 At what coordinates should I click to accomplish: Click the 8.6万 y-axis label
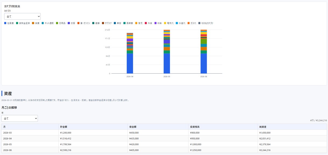coord(108,56)
